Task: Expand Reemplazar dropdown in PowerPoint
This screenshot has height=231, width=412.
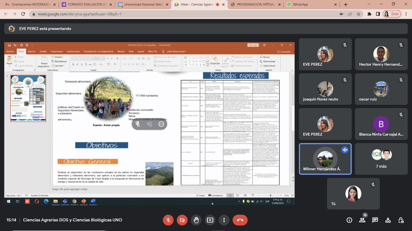Action: pyautogui.click(x=277, y=61)
